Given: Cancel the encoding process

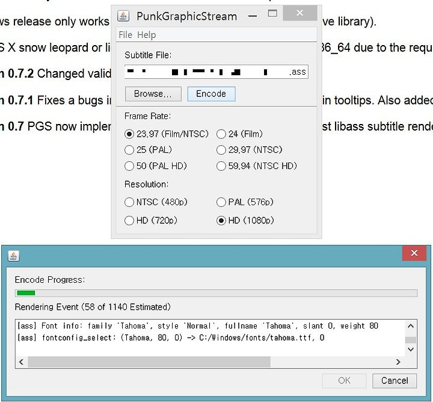Looking at the screenshot, I should click(x=395, y=381).
